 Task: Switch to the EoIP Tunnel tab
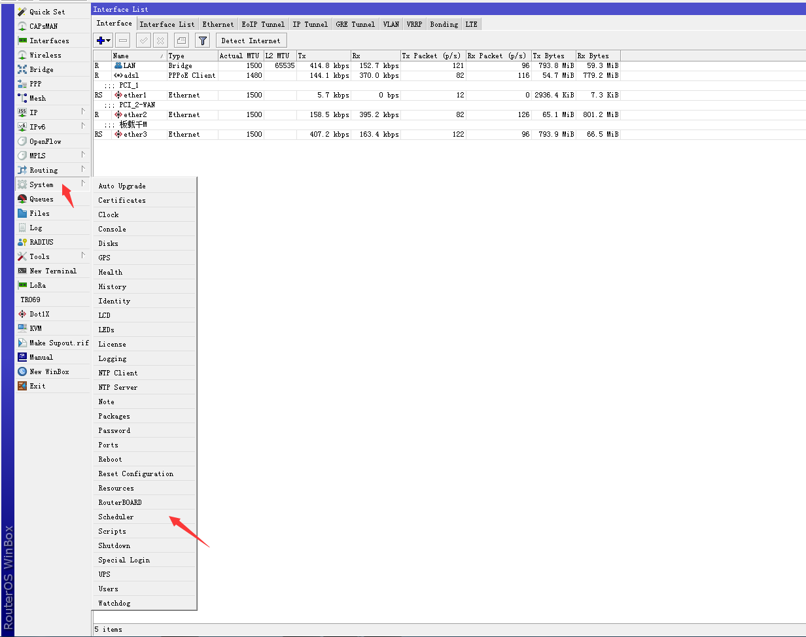click(x=263, y=24)
